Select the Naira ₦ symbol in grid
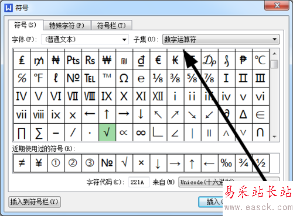 click(56, 60)
